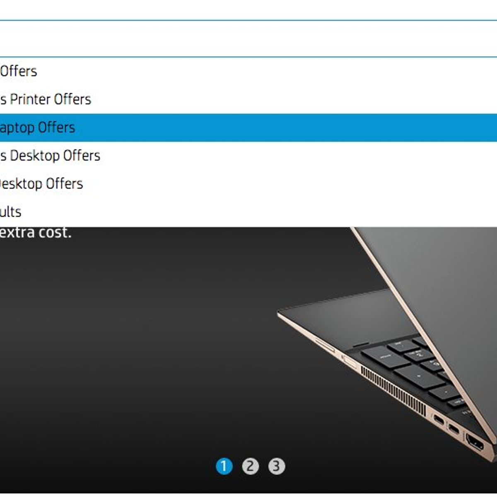This screenshot has height=497, width=497.
Task: Switch to carousel slide 2
Action: tap(250, 466)
